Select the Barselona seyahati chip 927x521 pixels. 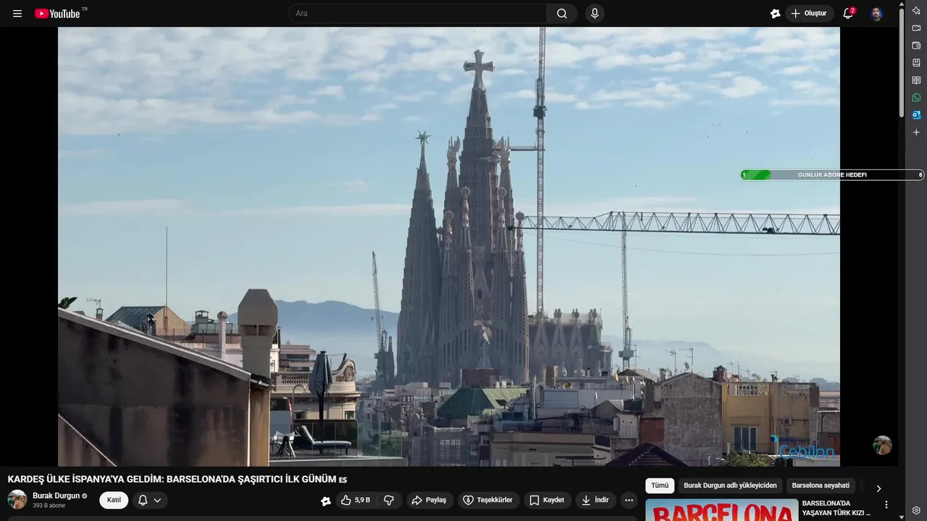[x=821, y=486]
